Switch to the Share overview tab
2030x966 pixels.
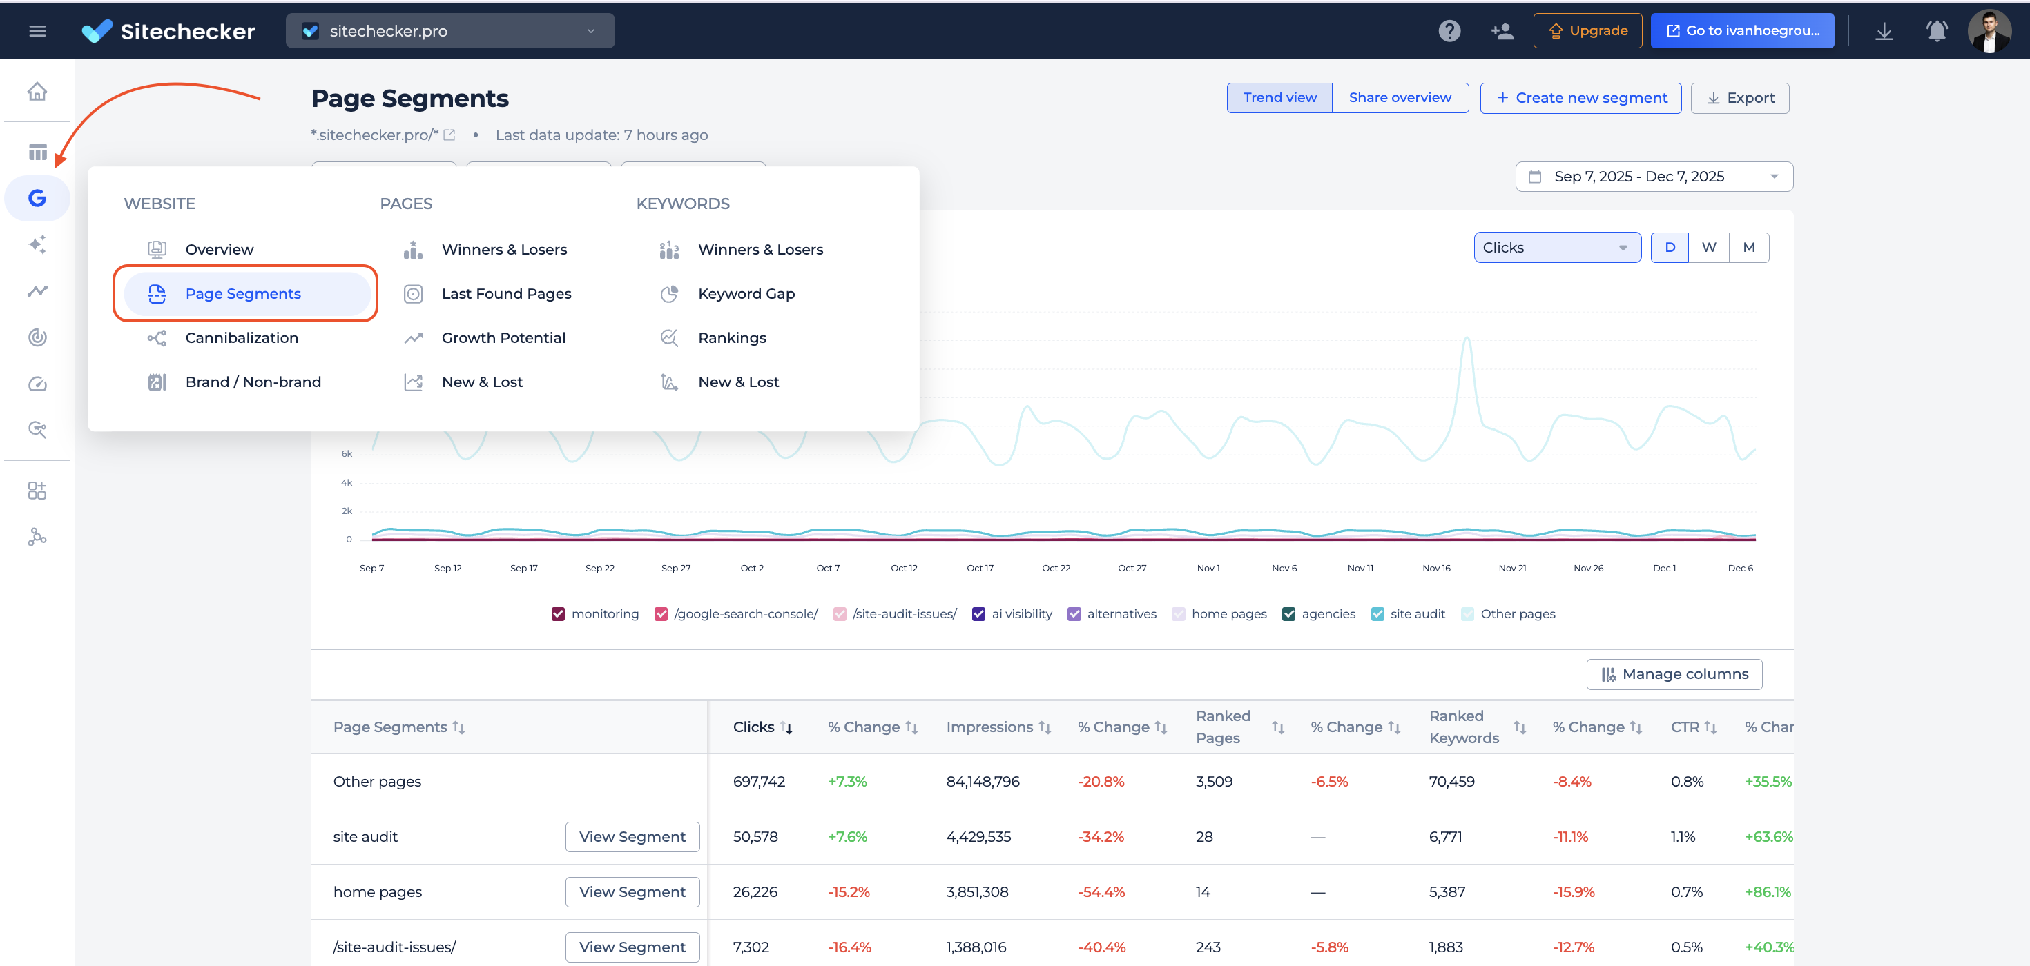[x=1400, y=97]
